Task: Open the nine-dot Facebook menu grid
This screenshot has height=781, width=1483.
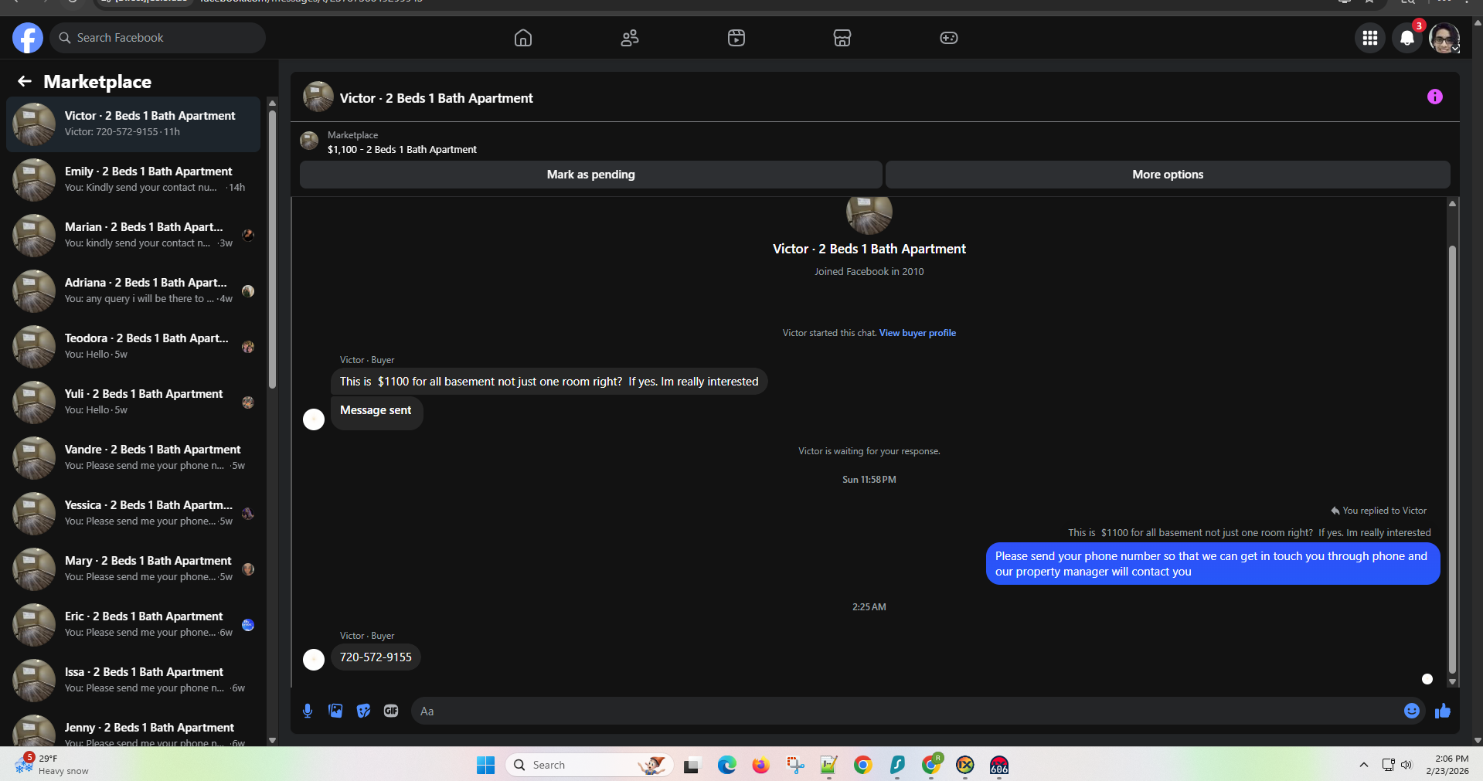Action: coord(1370,38)
